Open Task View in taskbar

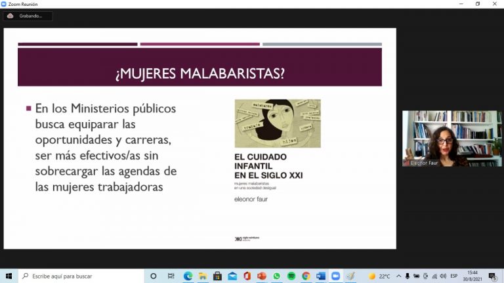[x=171, y=276]
